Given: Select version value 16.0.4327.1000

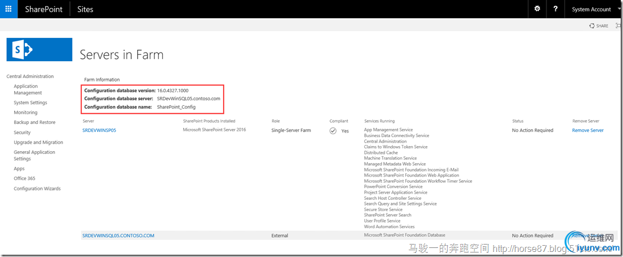Looking at the screenshot, I should (173, 91).
